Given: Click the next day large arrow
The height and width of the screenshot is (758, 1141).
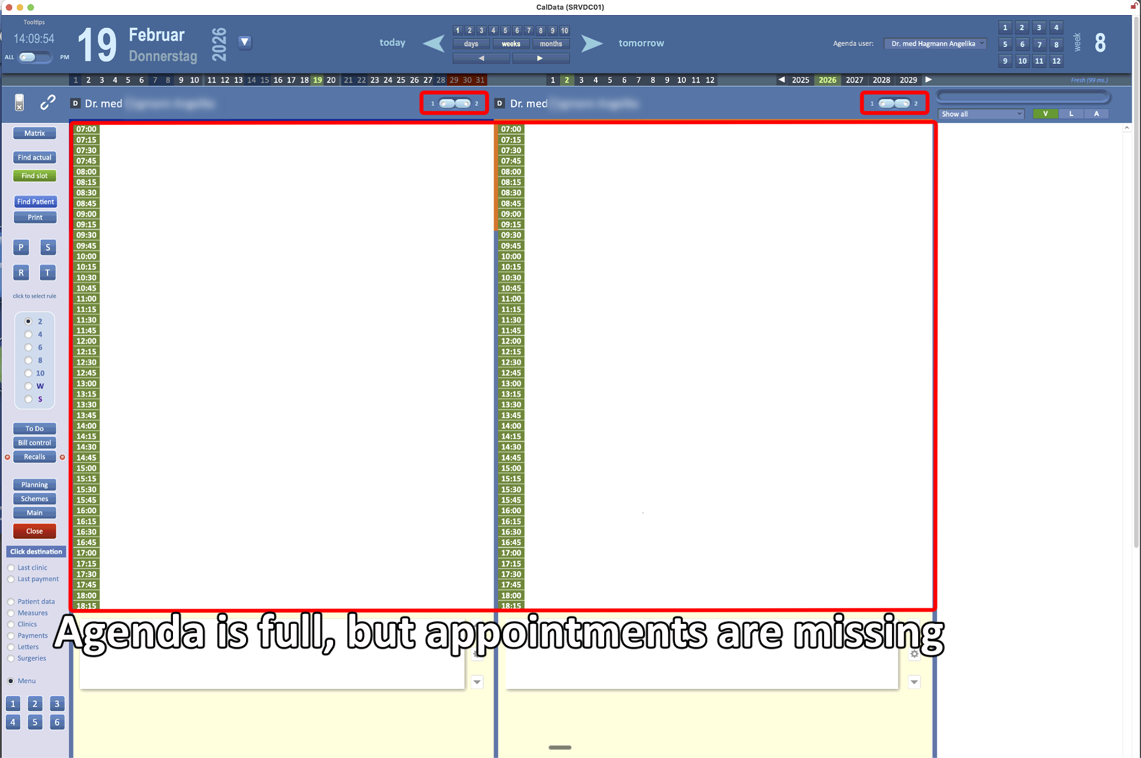Looking at the screenshot, I should pyautogui.click(x=591, y=44).
